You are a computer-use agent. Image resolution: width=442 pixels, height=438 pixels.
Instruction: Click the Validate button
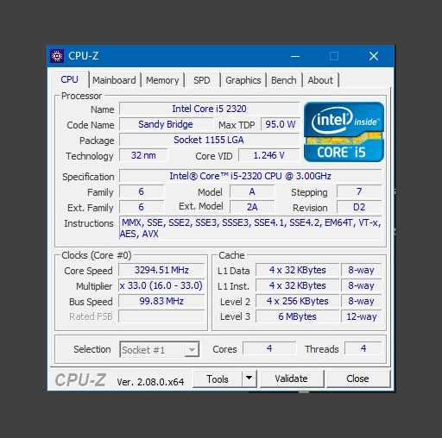[292, 379]
